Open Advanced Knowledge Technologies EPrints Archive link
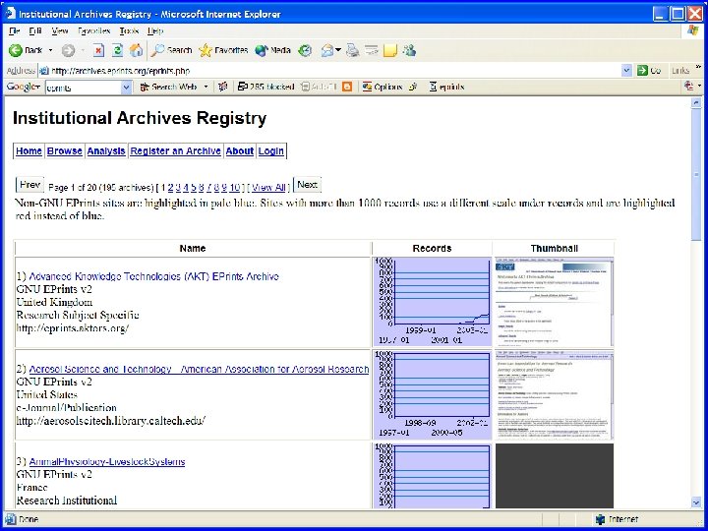 (x=153, y=276)
